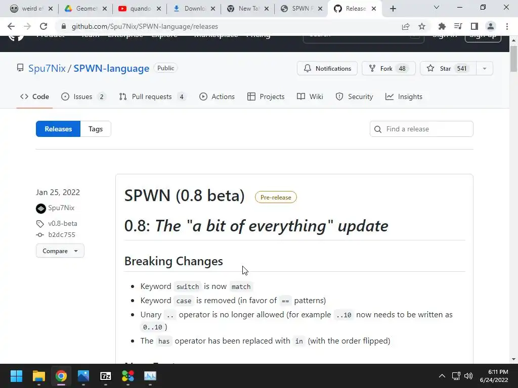
Task: Open the colorful clover app on taskbar
Action: pos(128,376)
